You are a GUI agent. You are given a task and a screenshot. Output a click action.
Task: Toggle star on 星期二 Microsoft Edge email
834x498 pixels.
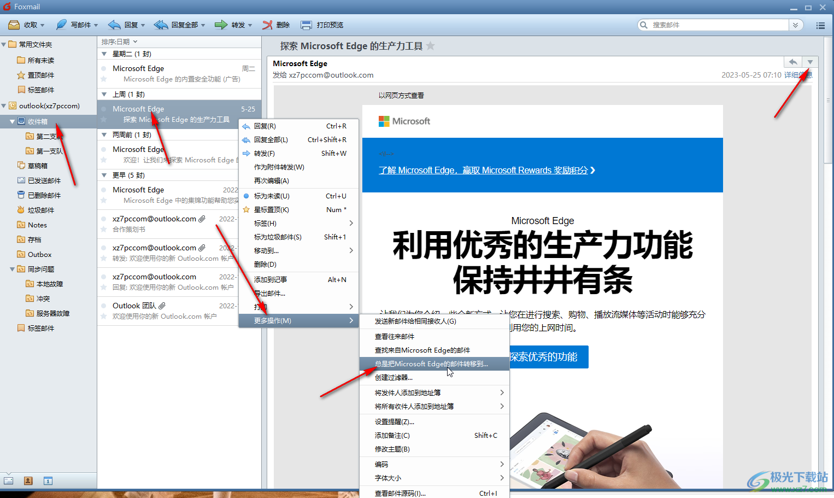[103, 79]
